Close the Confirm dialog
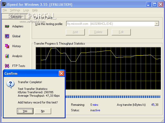 coord(61,73)
